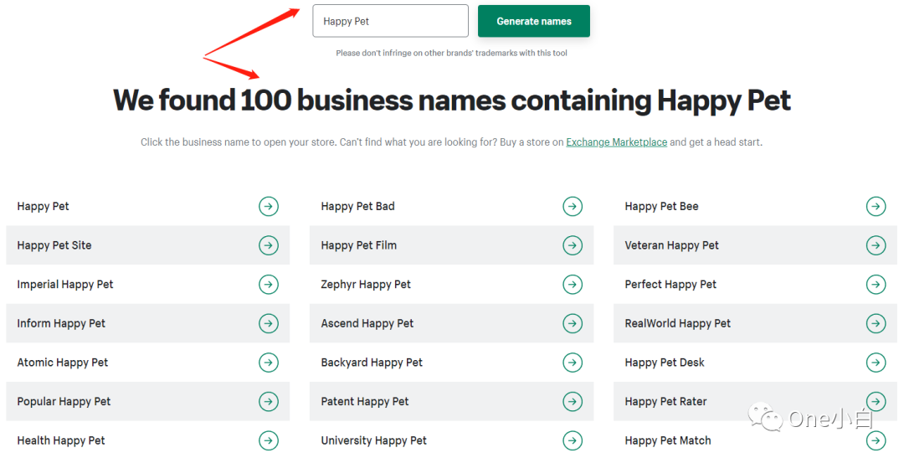Choose the Happy Pet Bad business name
The image size is (904, 458).
tap(357, 207)
